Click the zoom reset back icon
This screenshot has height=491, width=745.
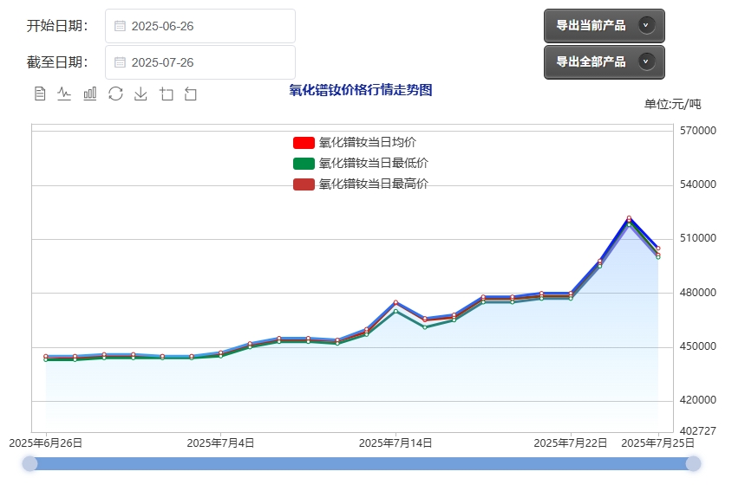click(191, 94)
